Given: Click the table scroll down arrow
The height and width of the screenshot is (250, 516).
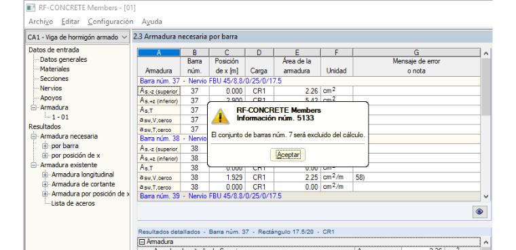Looking at the screenshot, I should coord(485,196).
